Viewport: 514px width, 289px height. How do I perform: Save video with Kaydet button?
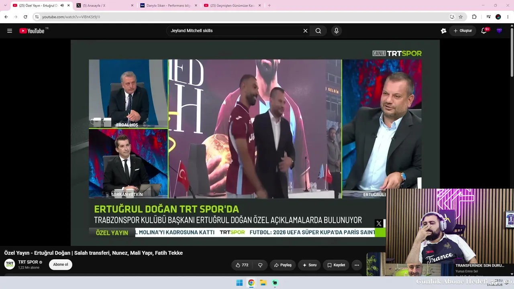pyautogui.click(x=336, y=265)
